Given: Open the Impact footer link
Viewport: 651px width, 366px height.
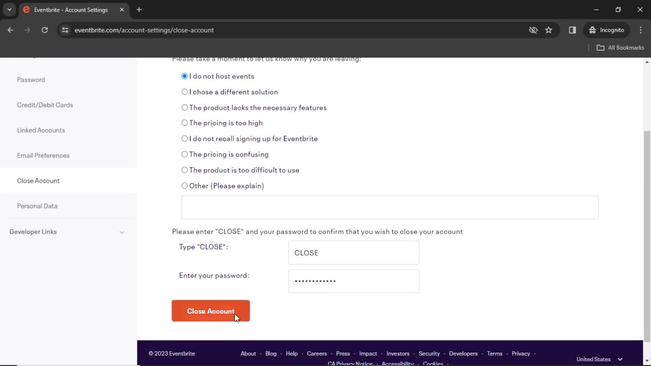Looking at the screenshot, I should coord(368,353).
